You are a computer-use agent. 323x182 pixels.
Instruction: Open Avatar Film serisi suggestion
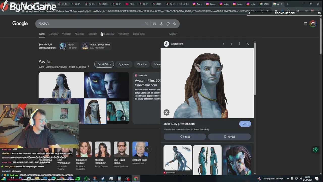(68, 46)
